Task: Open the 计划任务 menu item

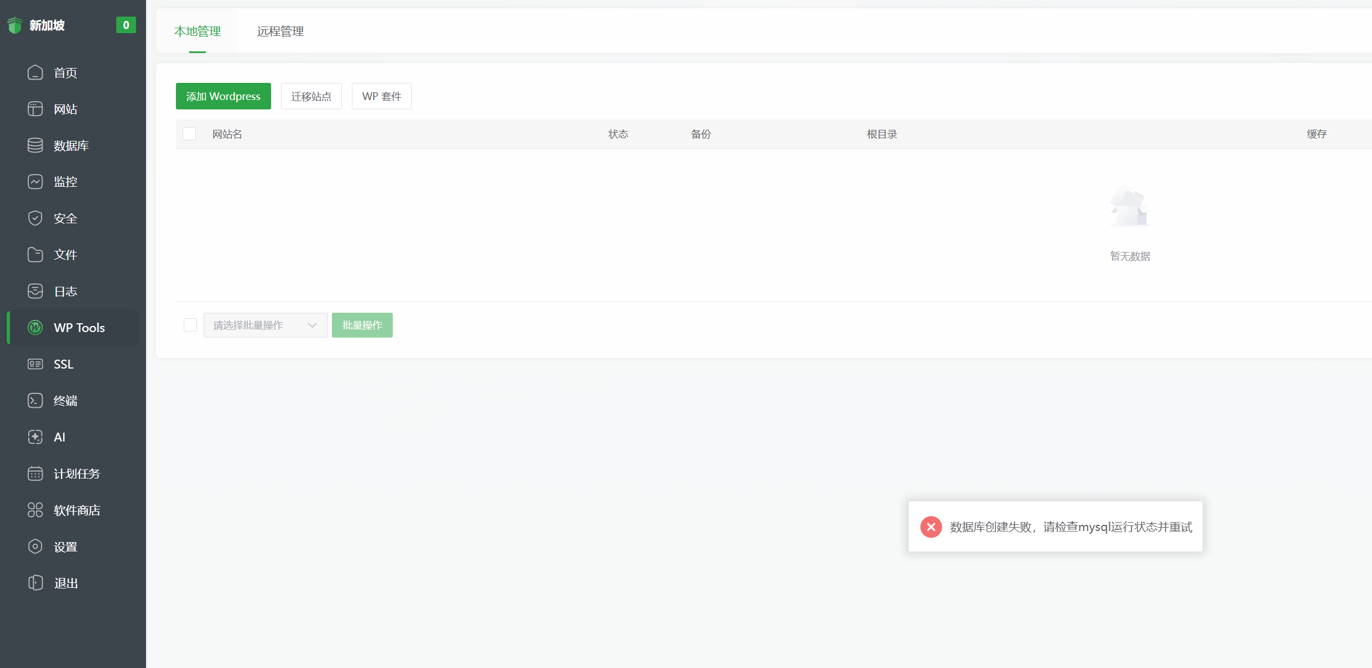Action: [x=73, y=474]
